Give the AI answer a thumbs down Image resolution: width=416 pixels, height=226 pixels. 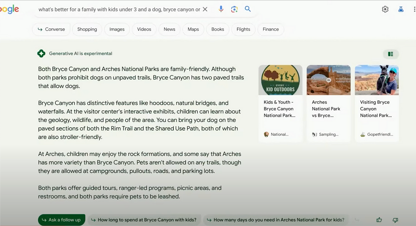[395, 220]
